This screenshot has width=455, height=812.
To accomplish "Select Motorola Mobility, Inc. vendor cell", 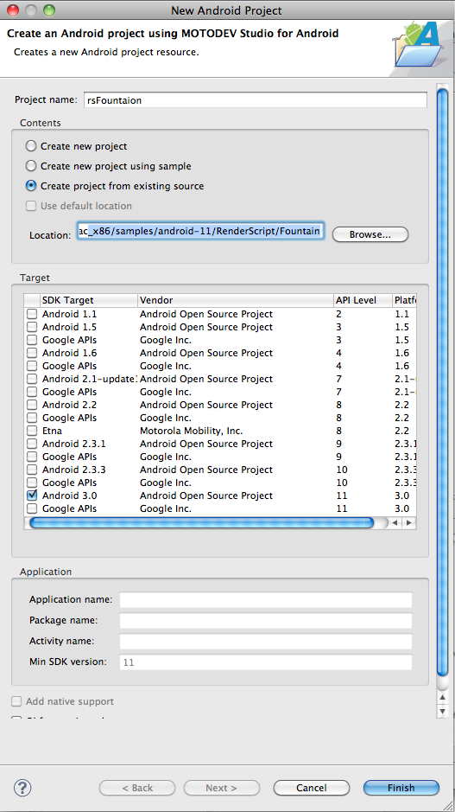I will coord(192,431).
